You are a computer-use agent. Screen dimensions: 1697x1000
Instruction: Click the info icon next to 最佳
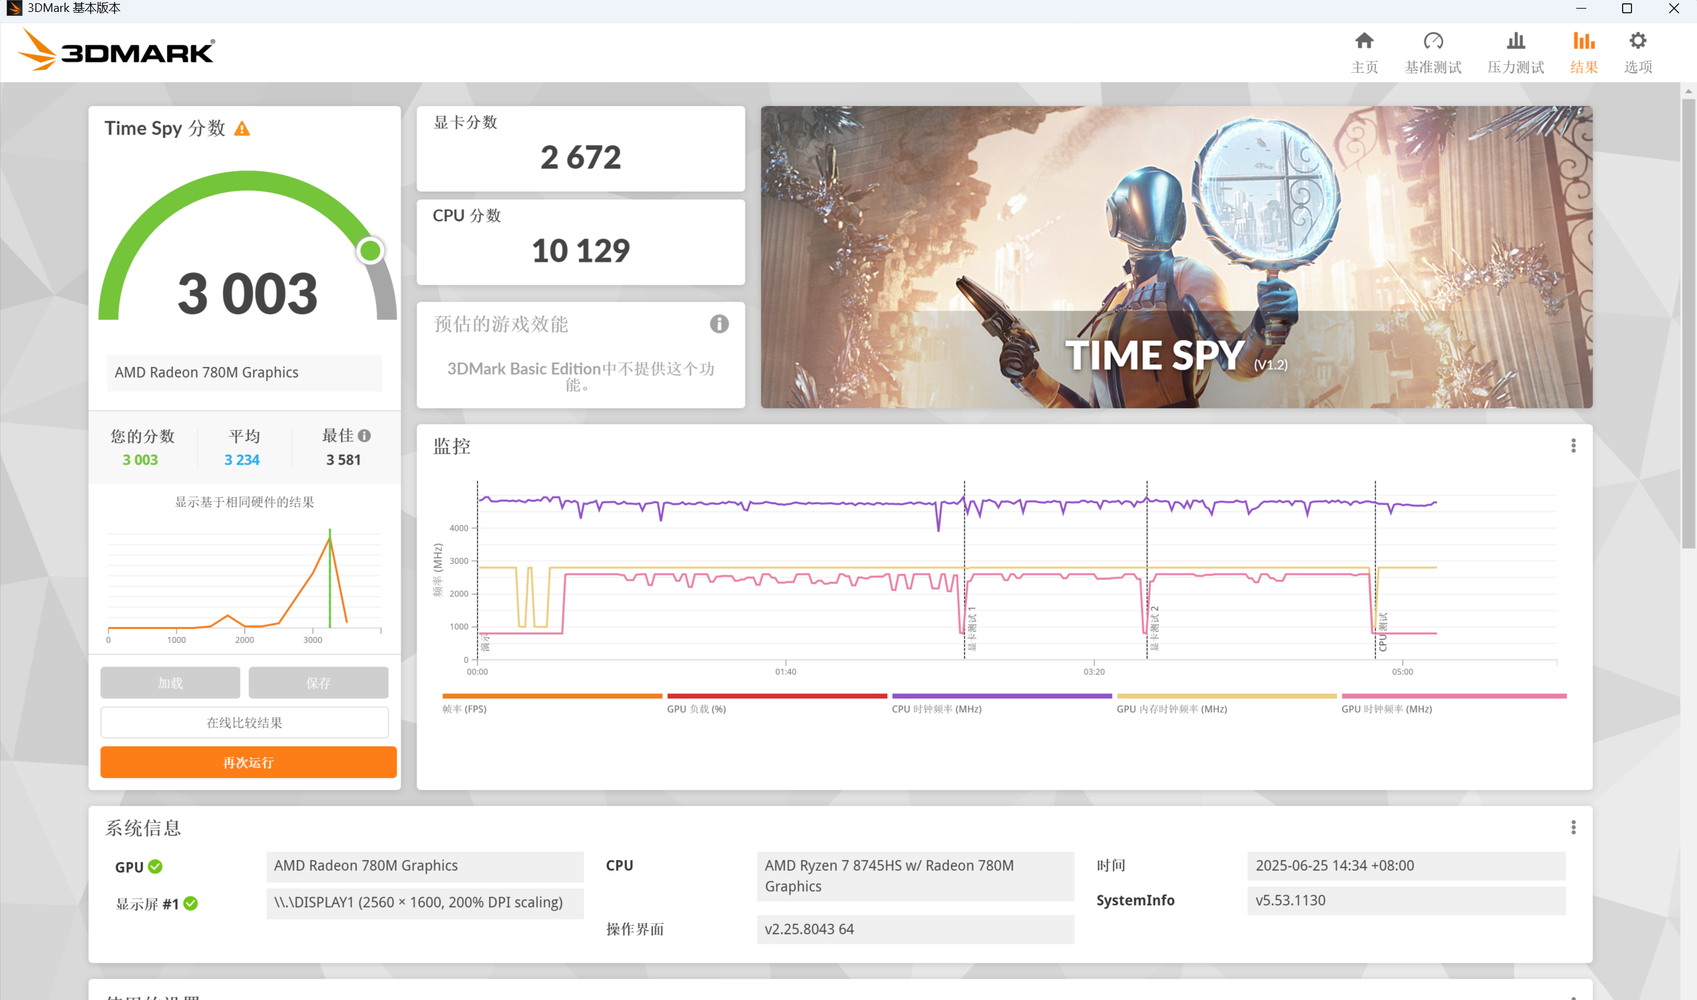coord(364,436)
